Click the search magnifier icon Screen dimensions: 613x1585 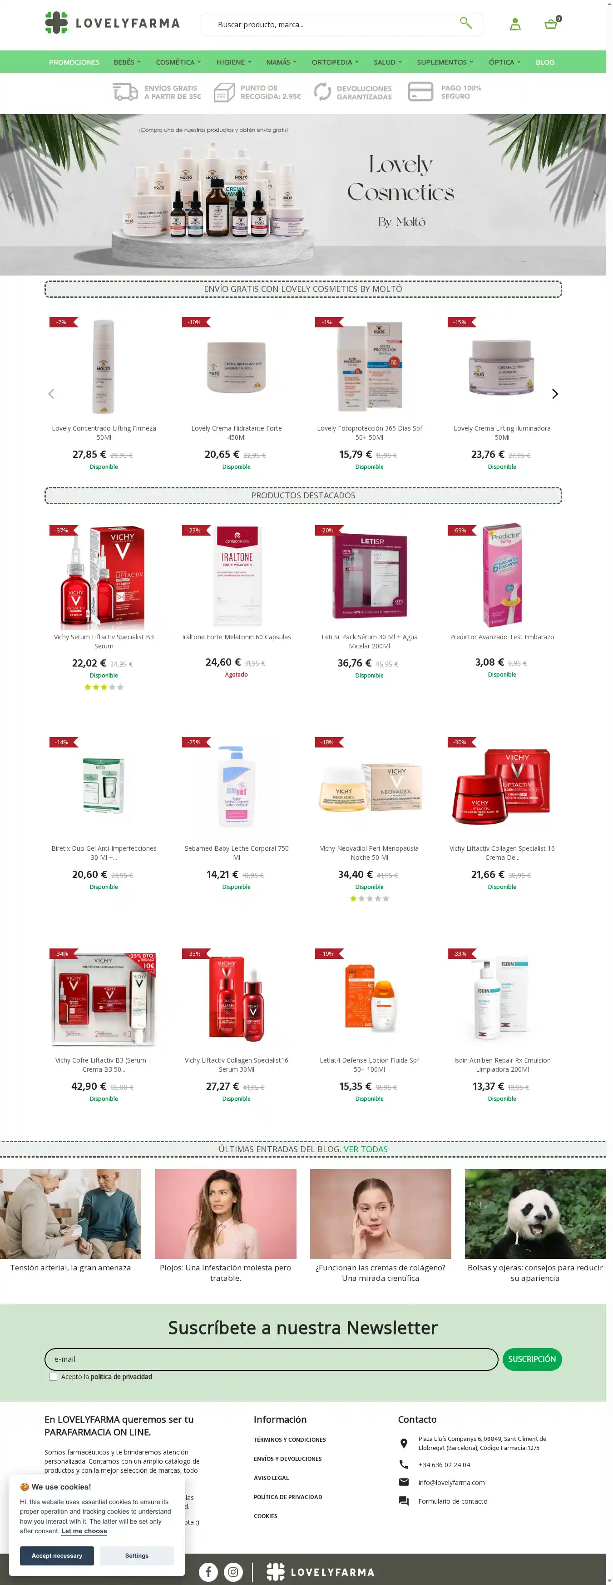tap(465, 23)
